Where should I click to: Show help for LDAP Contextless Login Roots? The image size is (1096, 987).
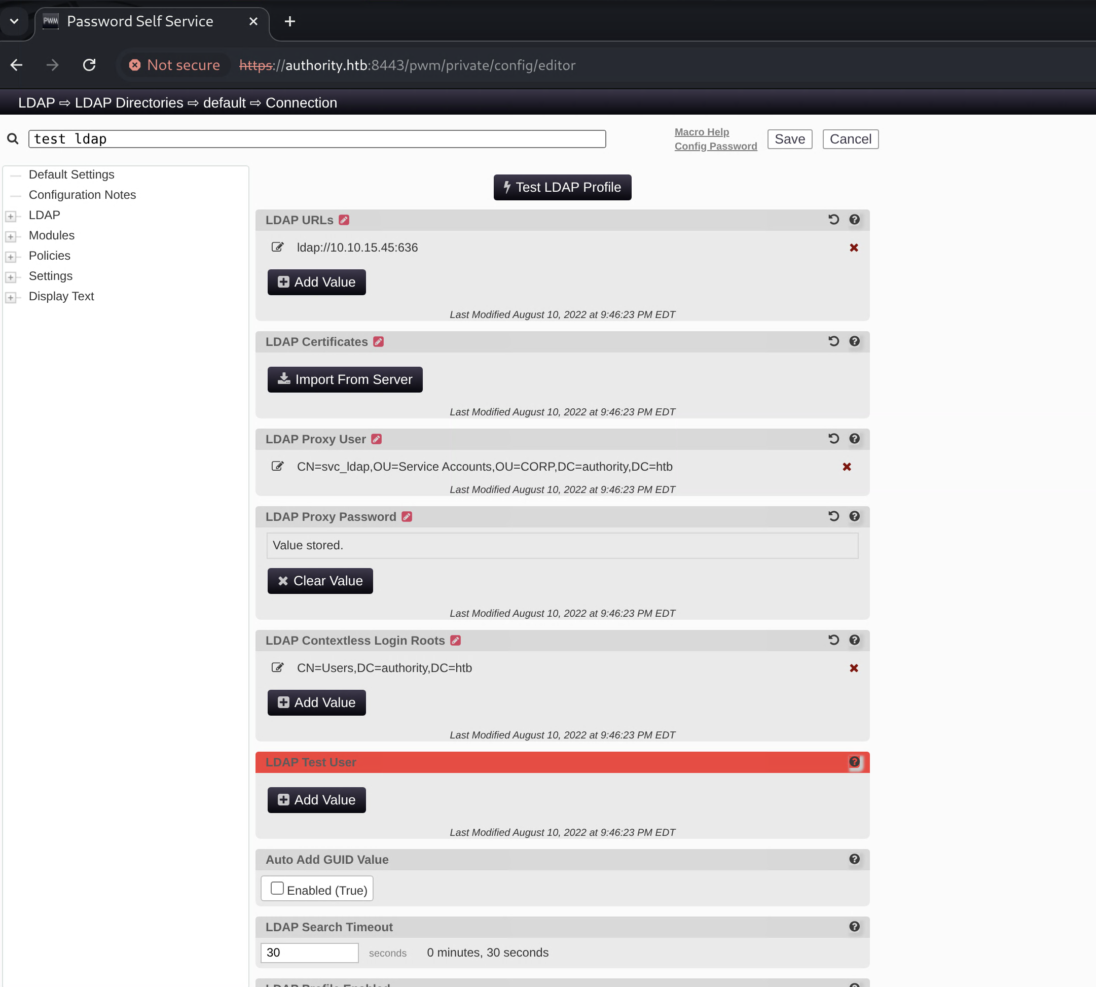click(x=854, y=640)
